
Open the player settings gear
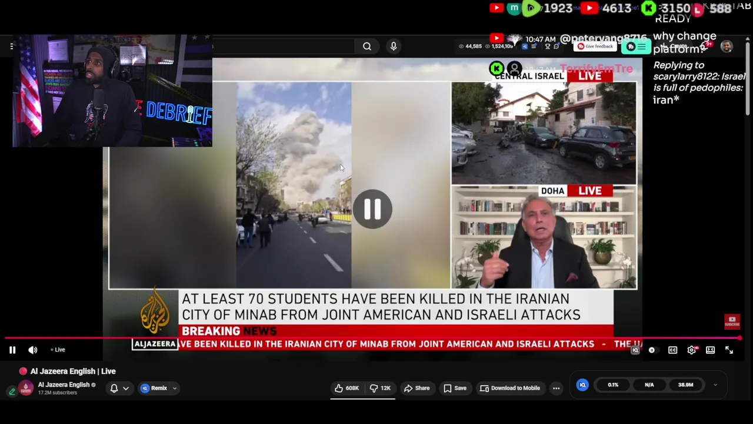[692, 350]
